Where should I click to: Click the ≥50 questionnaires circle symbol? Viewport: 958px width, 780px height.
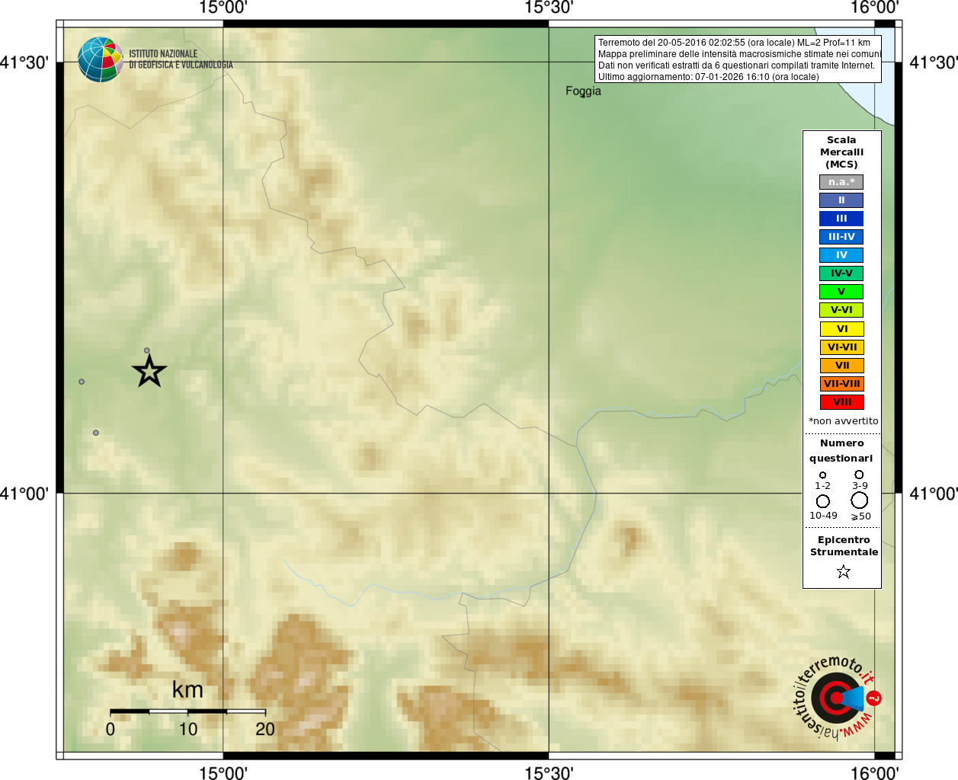point(860,500)
